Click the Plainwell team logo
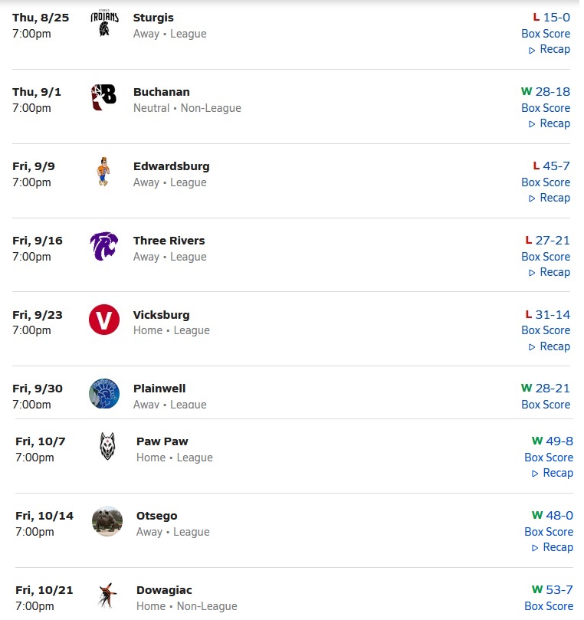Image resolution: width=584 pixels, height=620 pixels. [x=104, y=393]
